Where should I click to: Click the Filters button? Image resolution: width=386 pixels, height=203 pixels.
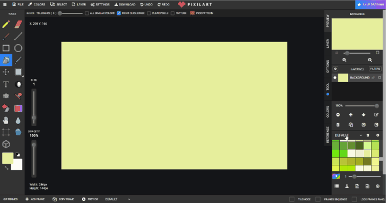click(375, 69)
